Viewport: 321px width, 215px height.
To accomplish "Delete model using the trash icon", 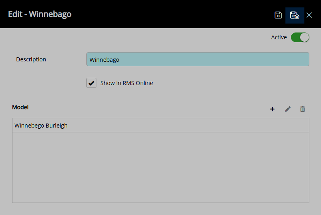I will (303, 109).
